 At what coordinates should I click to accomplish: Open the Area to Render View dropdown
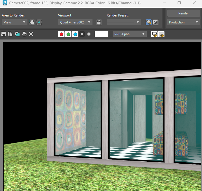click(15, 22)
